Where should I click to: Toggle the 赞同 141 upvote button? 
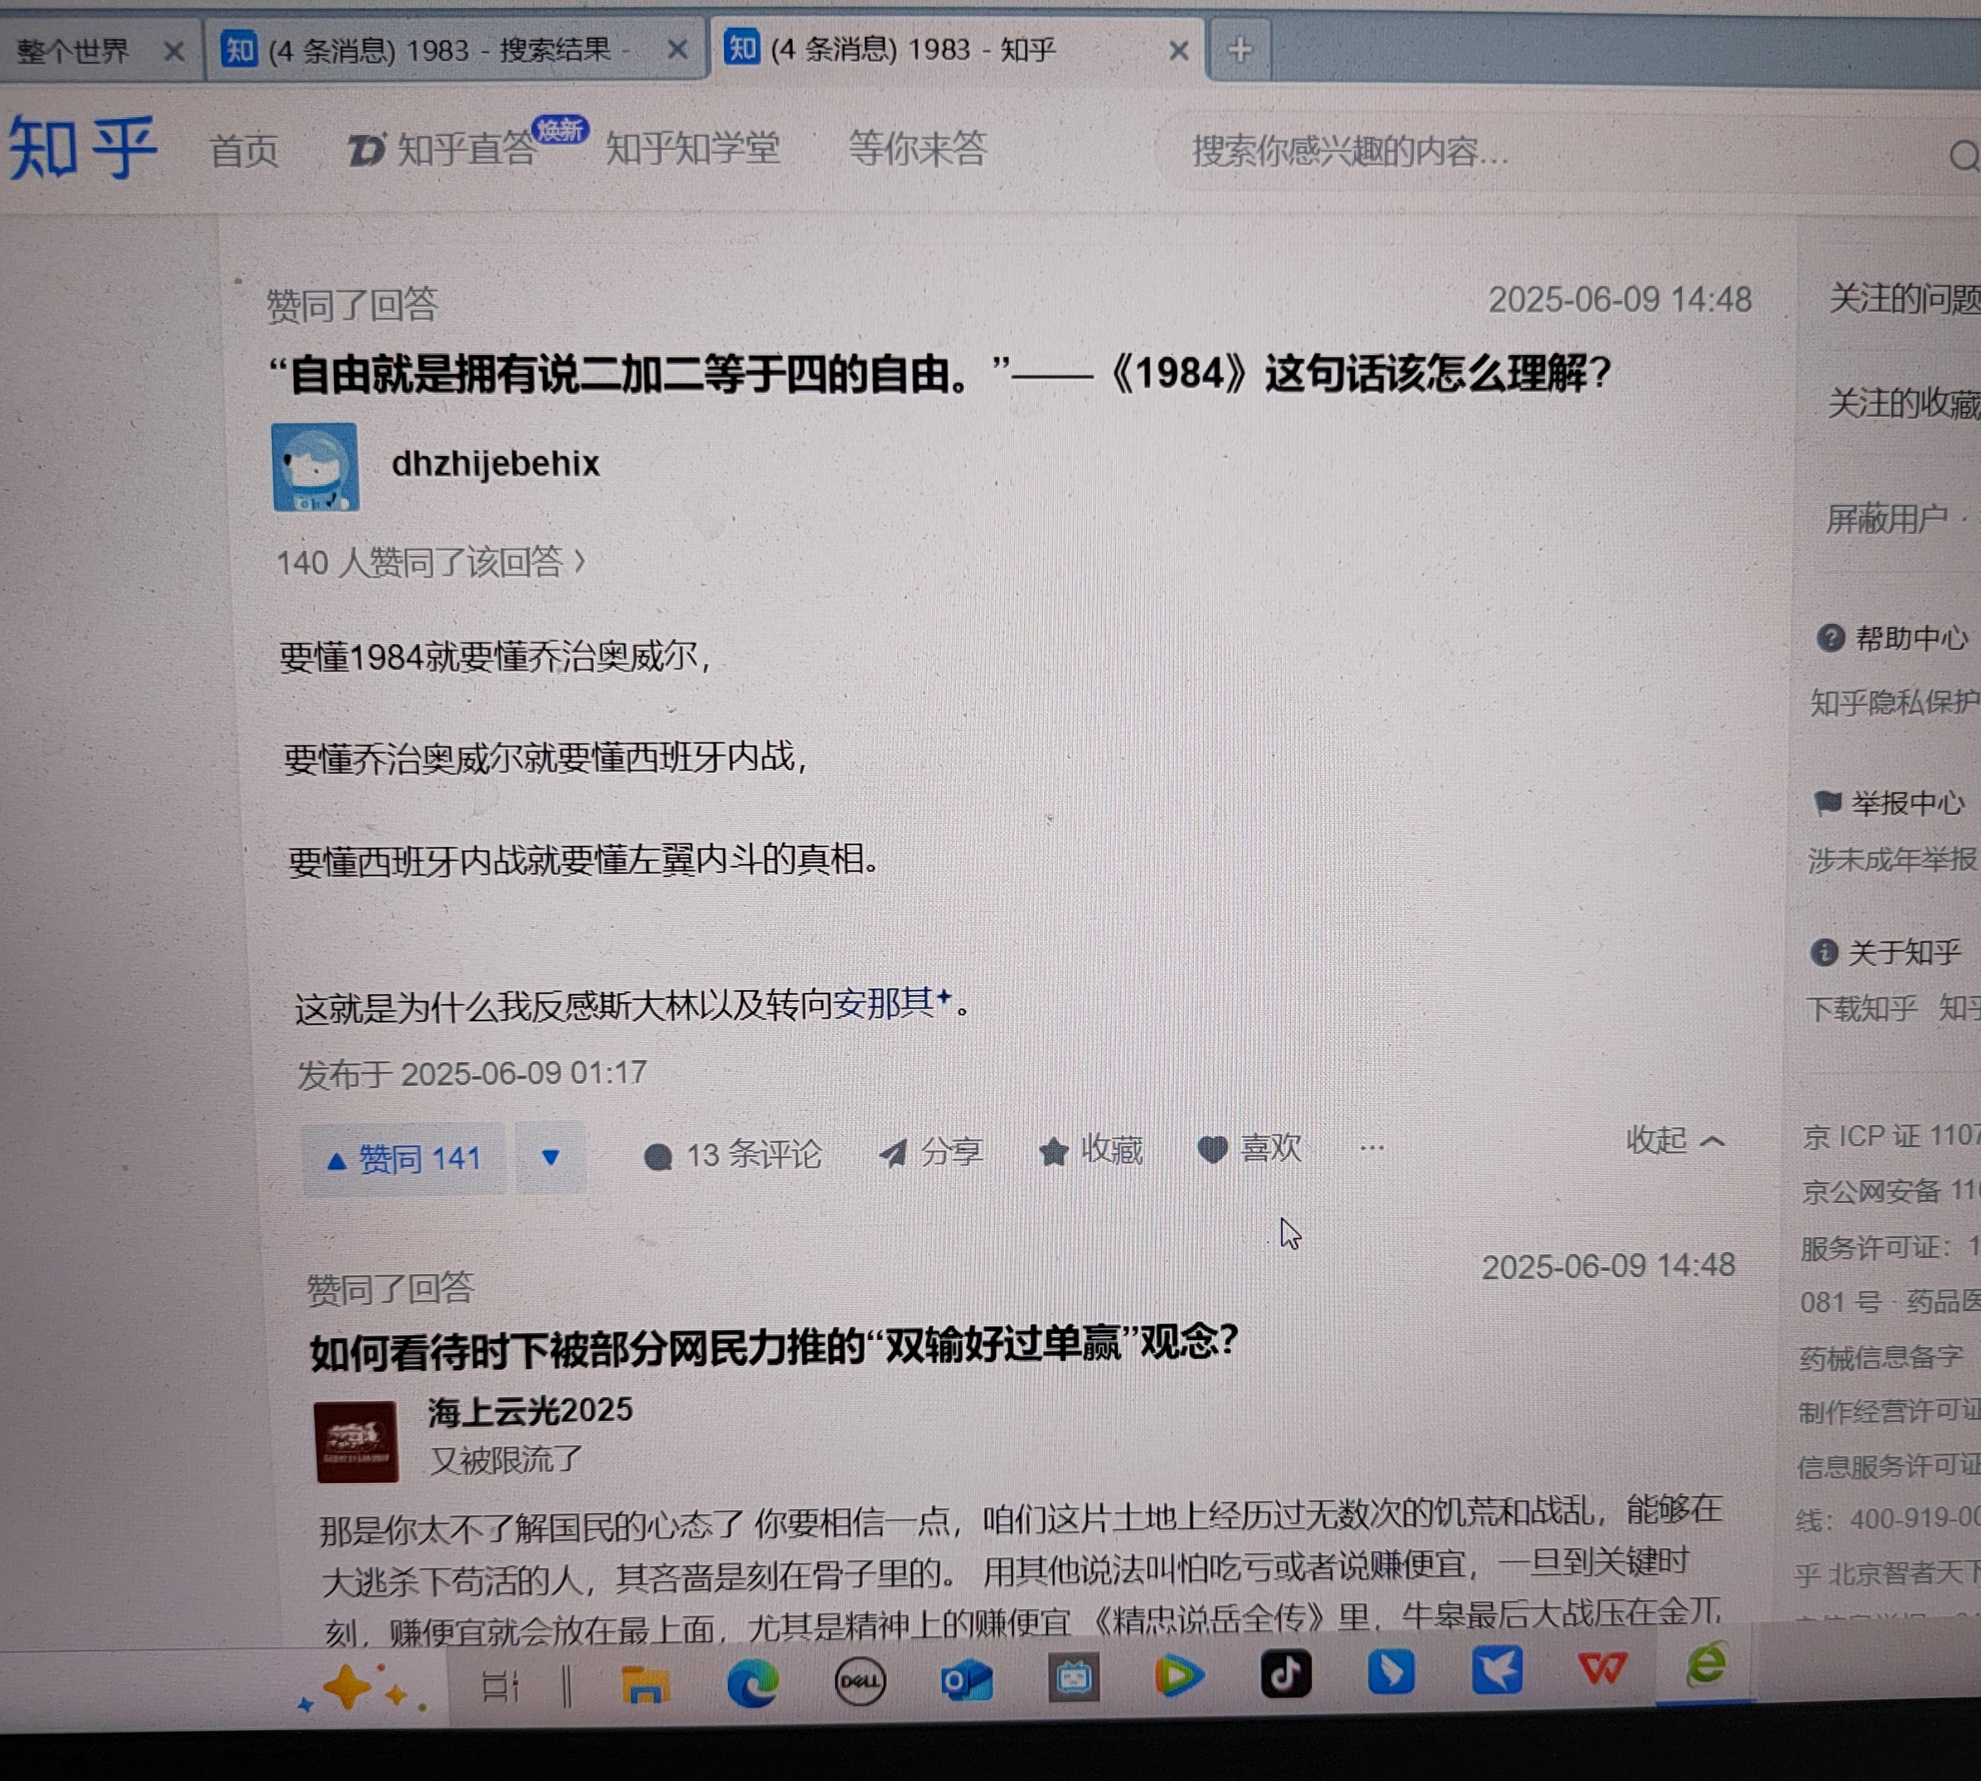404,1159
